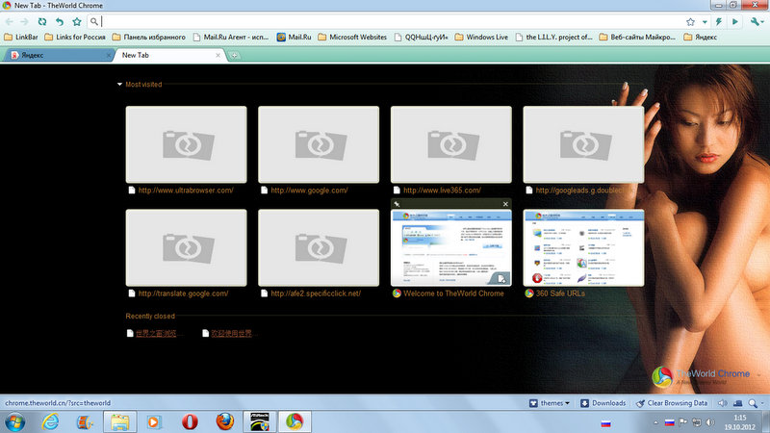Reopen first recently closed Chinese page
This screenshot has width=770, height=433.
pyautogui.click(x=156, y=333)
